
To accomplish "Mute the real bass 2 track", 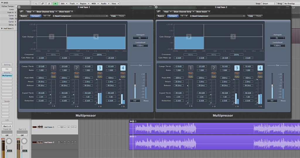I will 72,142.
